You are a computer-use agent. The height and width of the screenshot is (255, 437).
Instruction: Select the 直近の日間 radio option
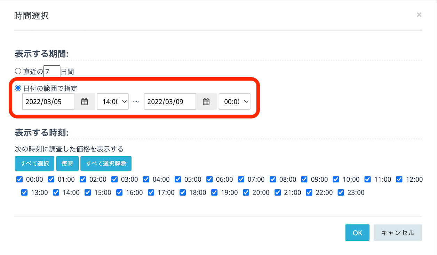pyautogui.click(x=18, y=71)
